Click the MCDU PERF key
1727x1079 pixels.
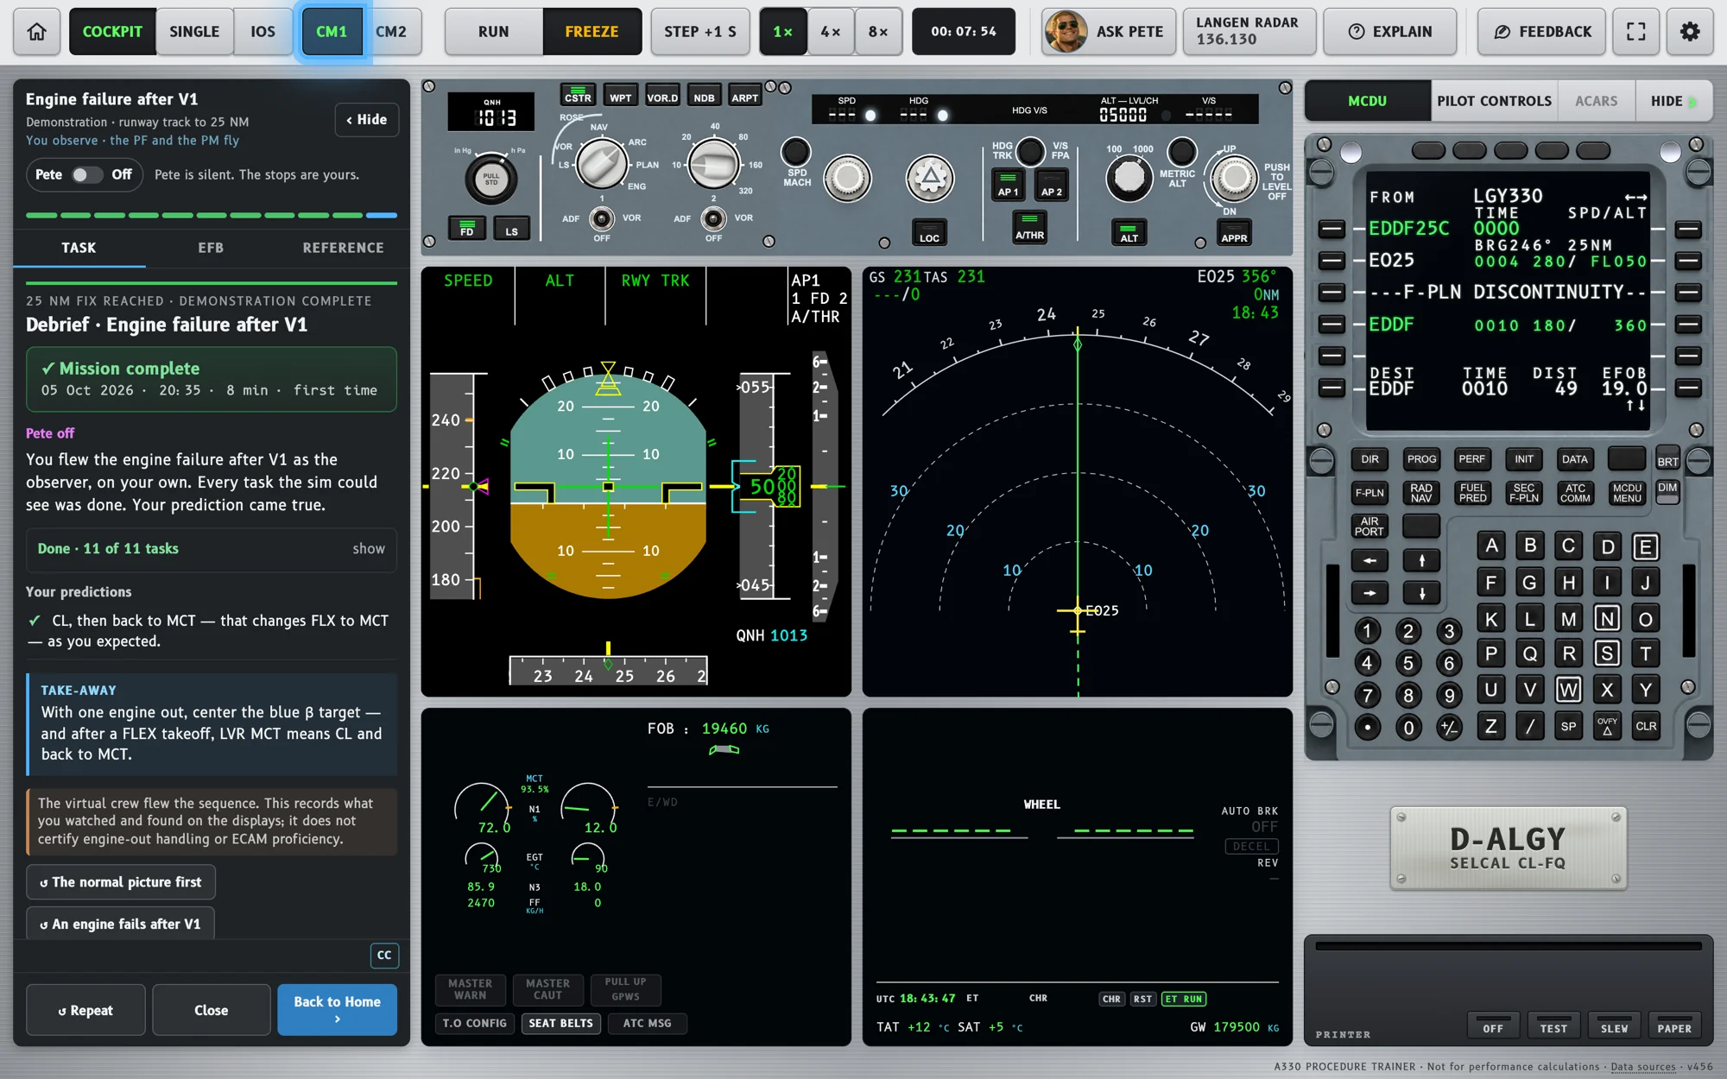tap(1471, 459)
